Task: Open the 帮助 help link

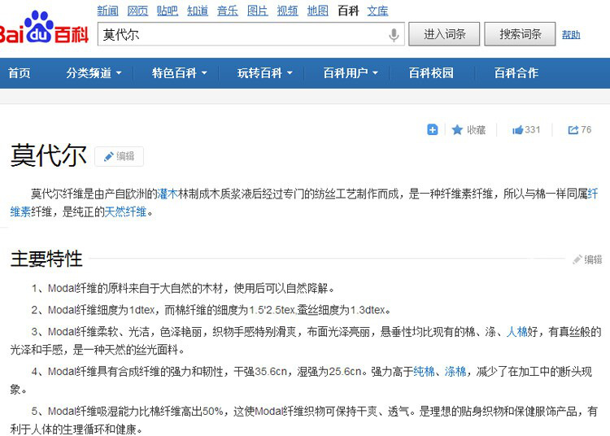Action: click(x=571, y=35)
